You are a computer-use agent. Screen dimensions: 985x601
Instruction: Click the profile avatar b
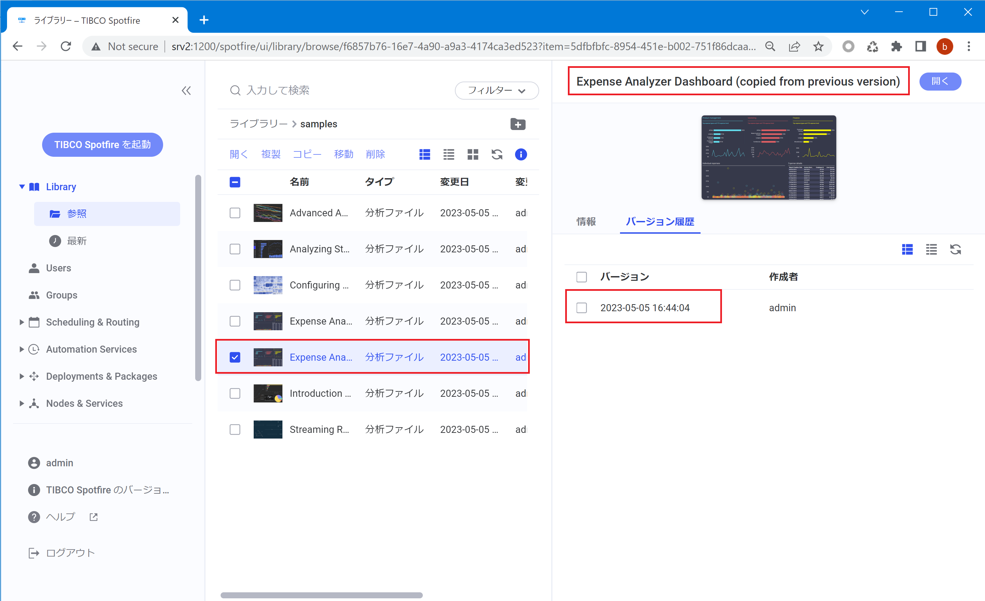(945, 46)
